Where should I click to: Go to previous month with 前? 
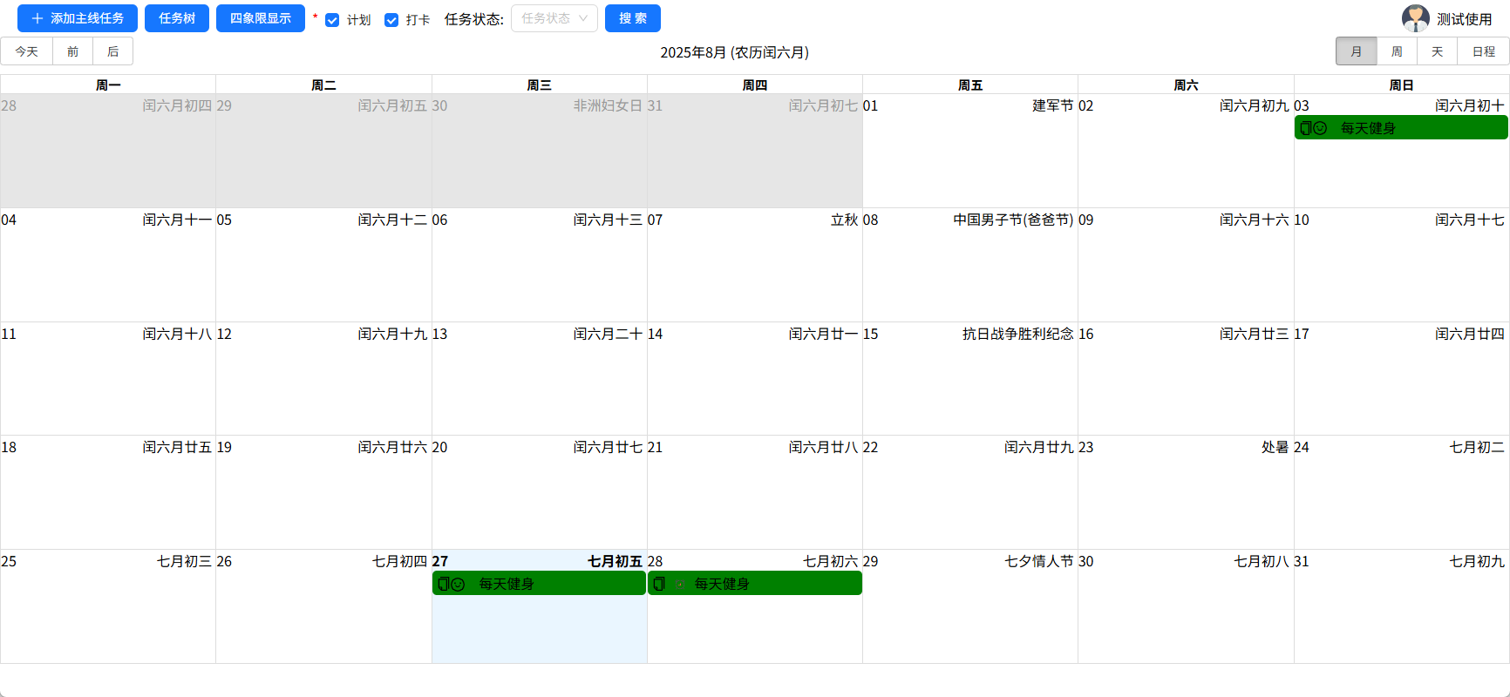coord(73,51)
